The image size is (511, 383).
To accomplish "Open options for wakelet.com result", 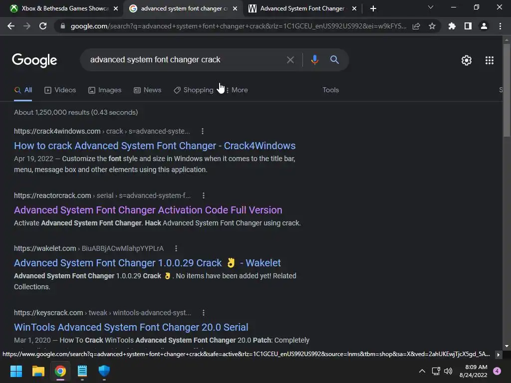I will pos(176,248).
